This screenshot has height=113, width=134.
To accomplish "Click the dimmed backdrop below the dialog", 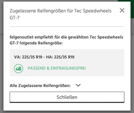I will [x=67, y=112].
